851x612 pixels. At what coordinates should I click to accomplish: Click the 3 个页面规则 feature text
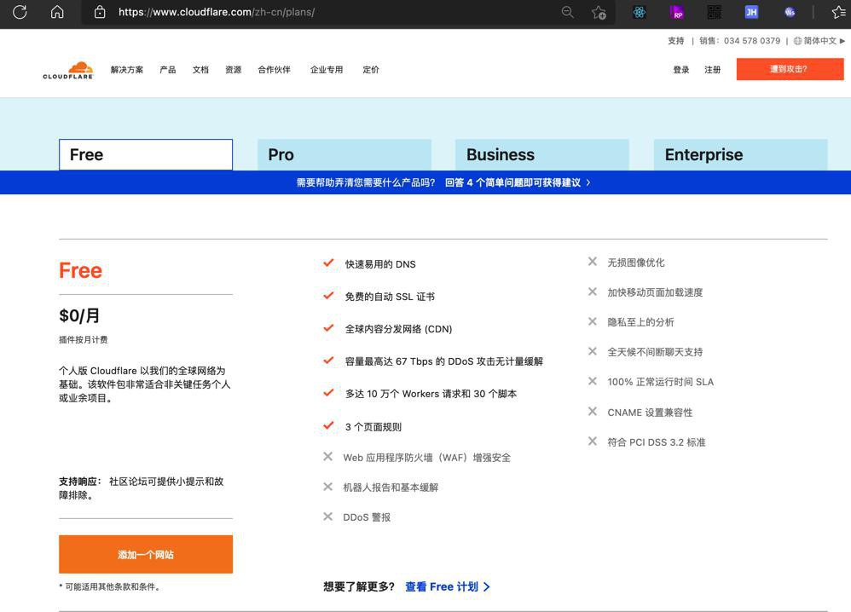[x=373, y=427]
